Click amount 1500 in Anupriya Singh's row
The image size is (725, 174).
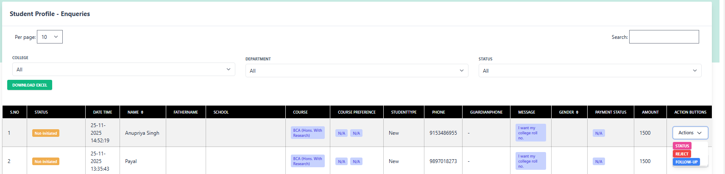tap(645, 133)
